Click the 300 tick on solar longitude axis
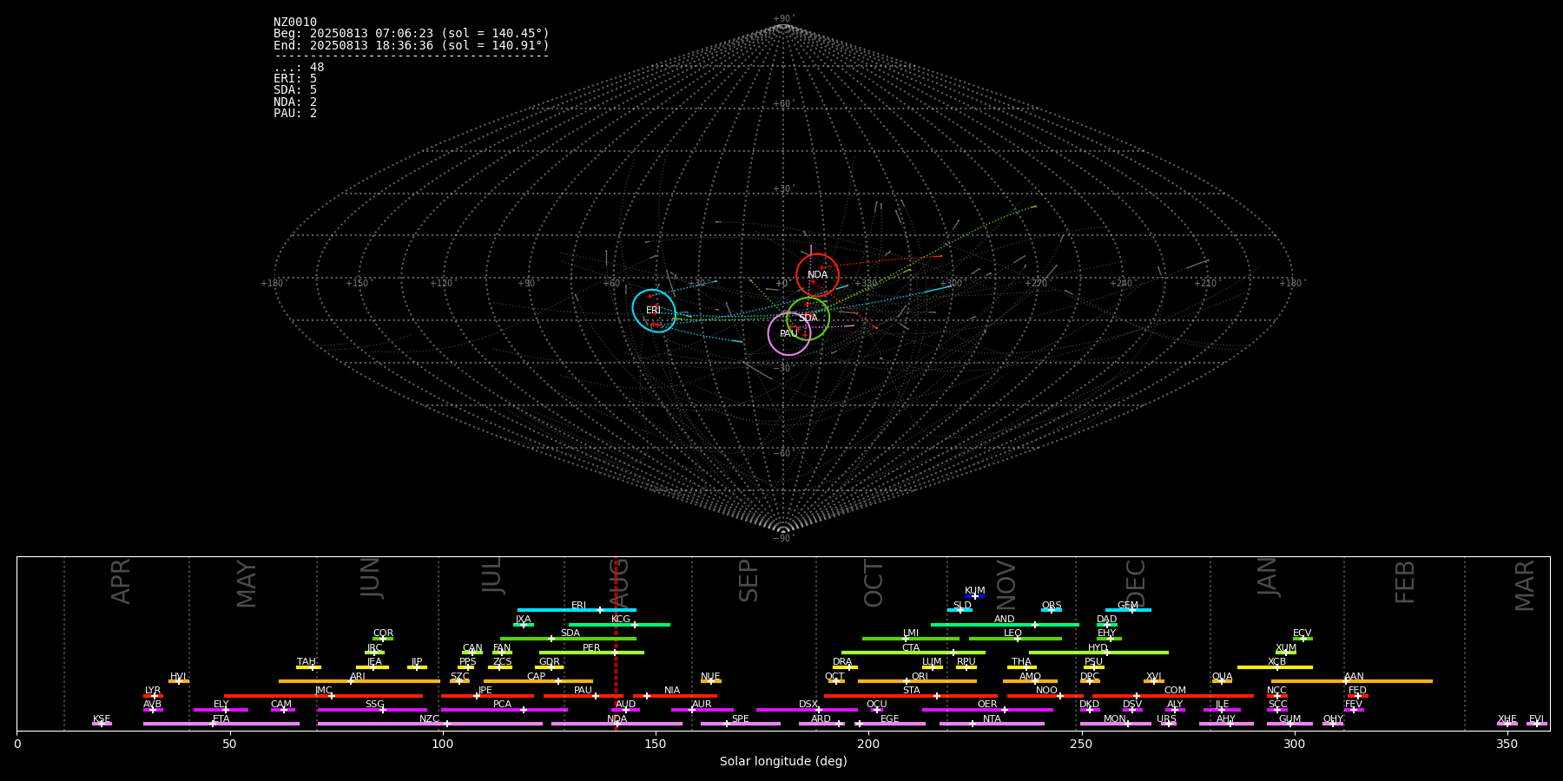Viewport: 1563px width, 781px height. click(x=1294, y=744)
